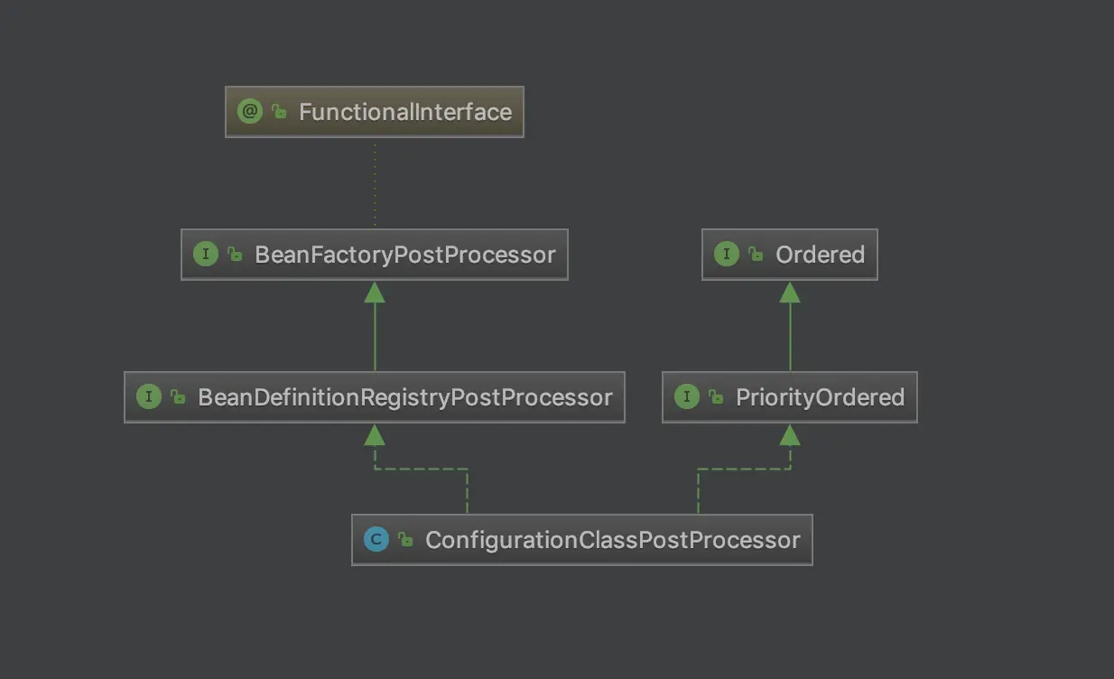Viewport: 1114px width, 679px height.
Task: Select the BeanFactoryPostProcessor node label
Action: point(405,255)
